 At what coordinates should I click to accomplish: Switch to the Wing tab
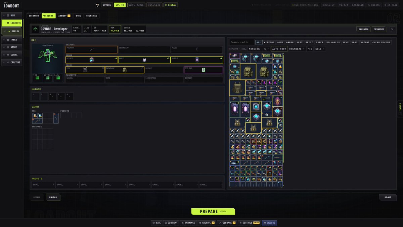coord(78,16)
